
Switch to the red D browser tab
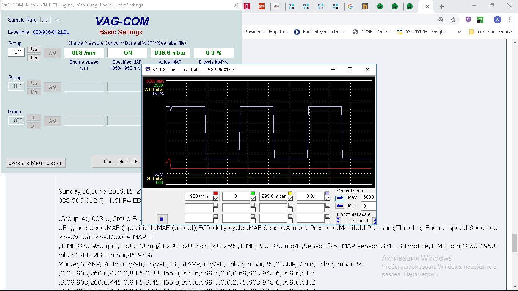coord(247,6)
